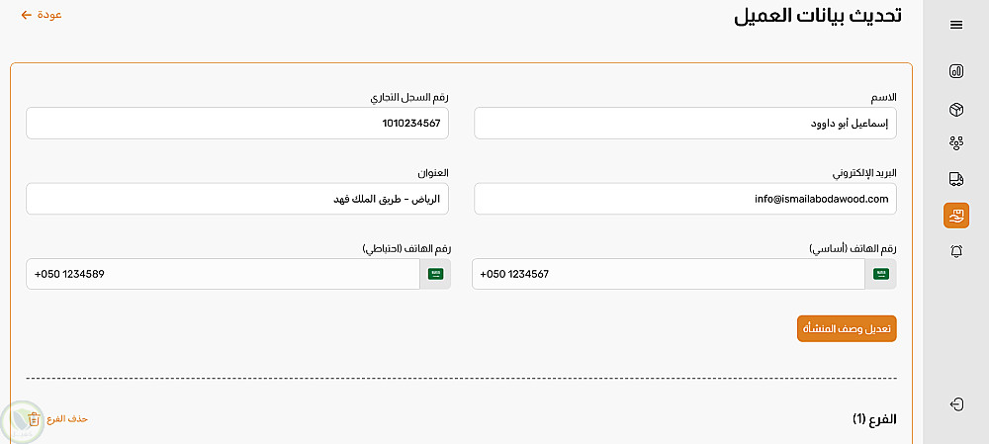
Task: Click the العنوان address input field
Action: point(237,199)
